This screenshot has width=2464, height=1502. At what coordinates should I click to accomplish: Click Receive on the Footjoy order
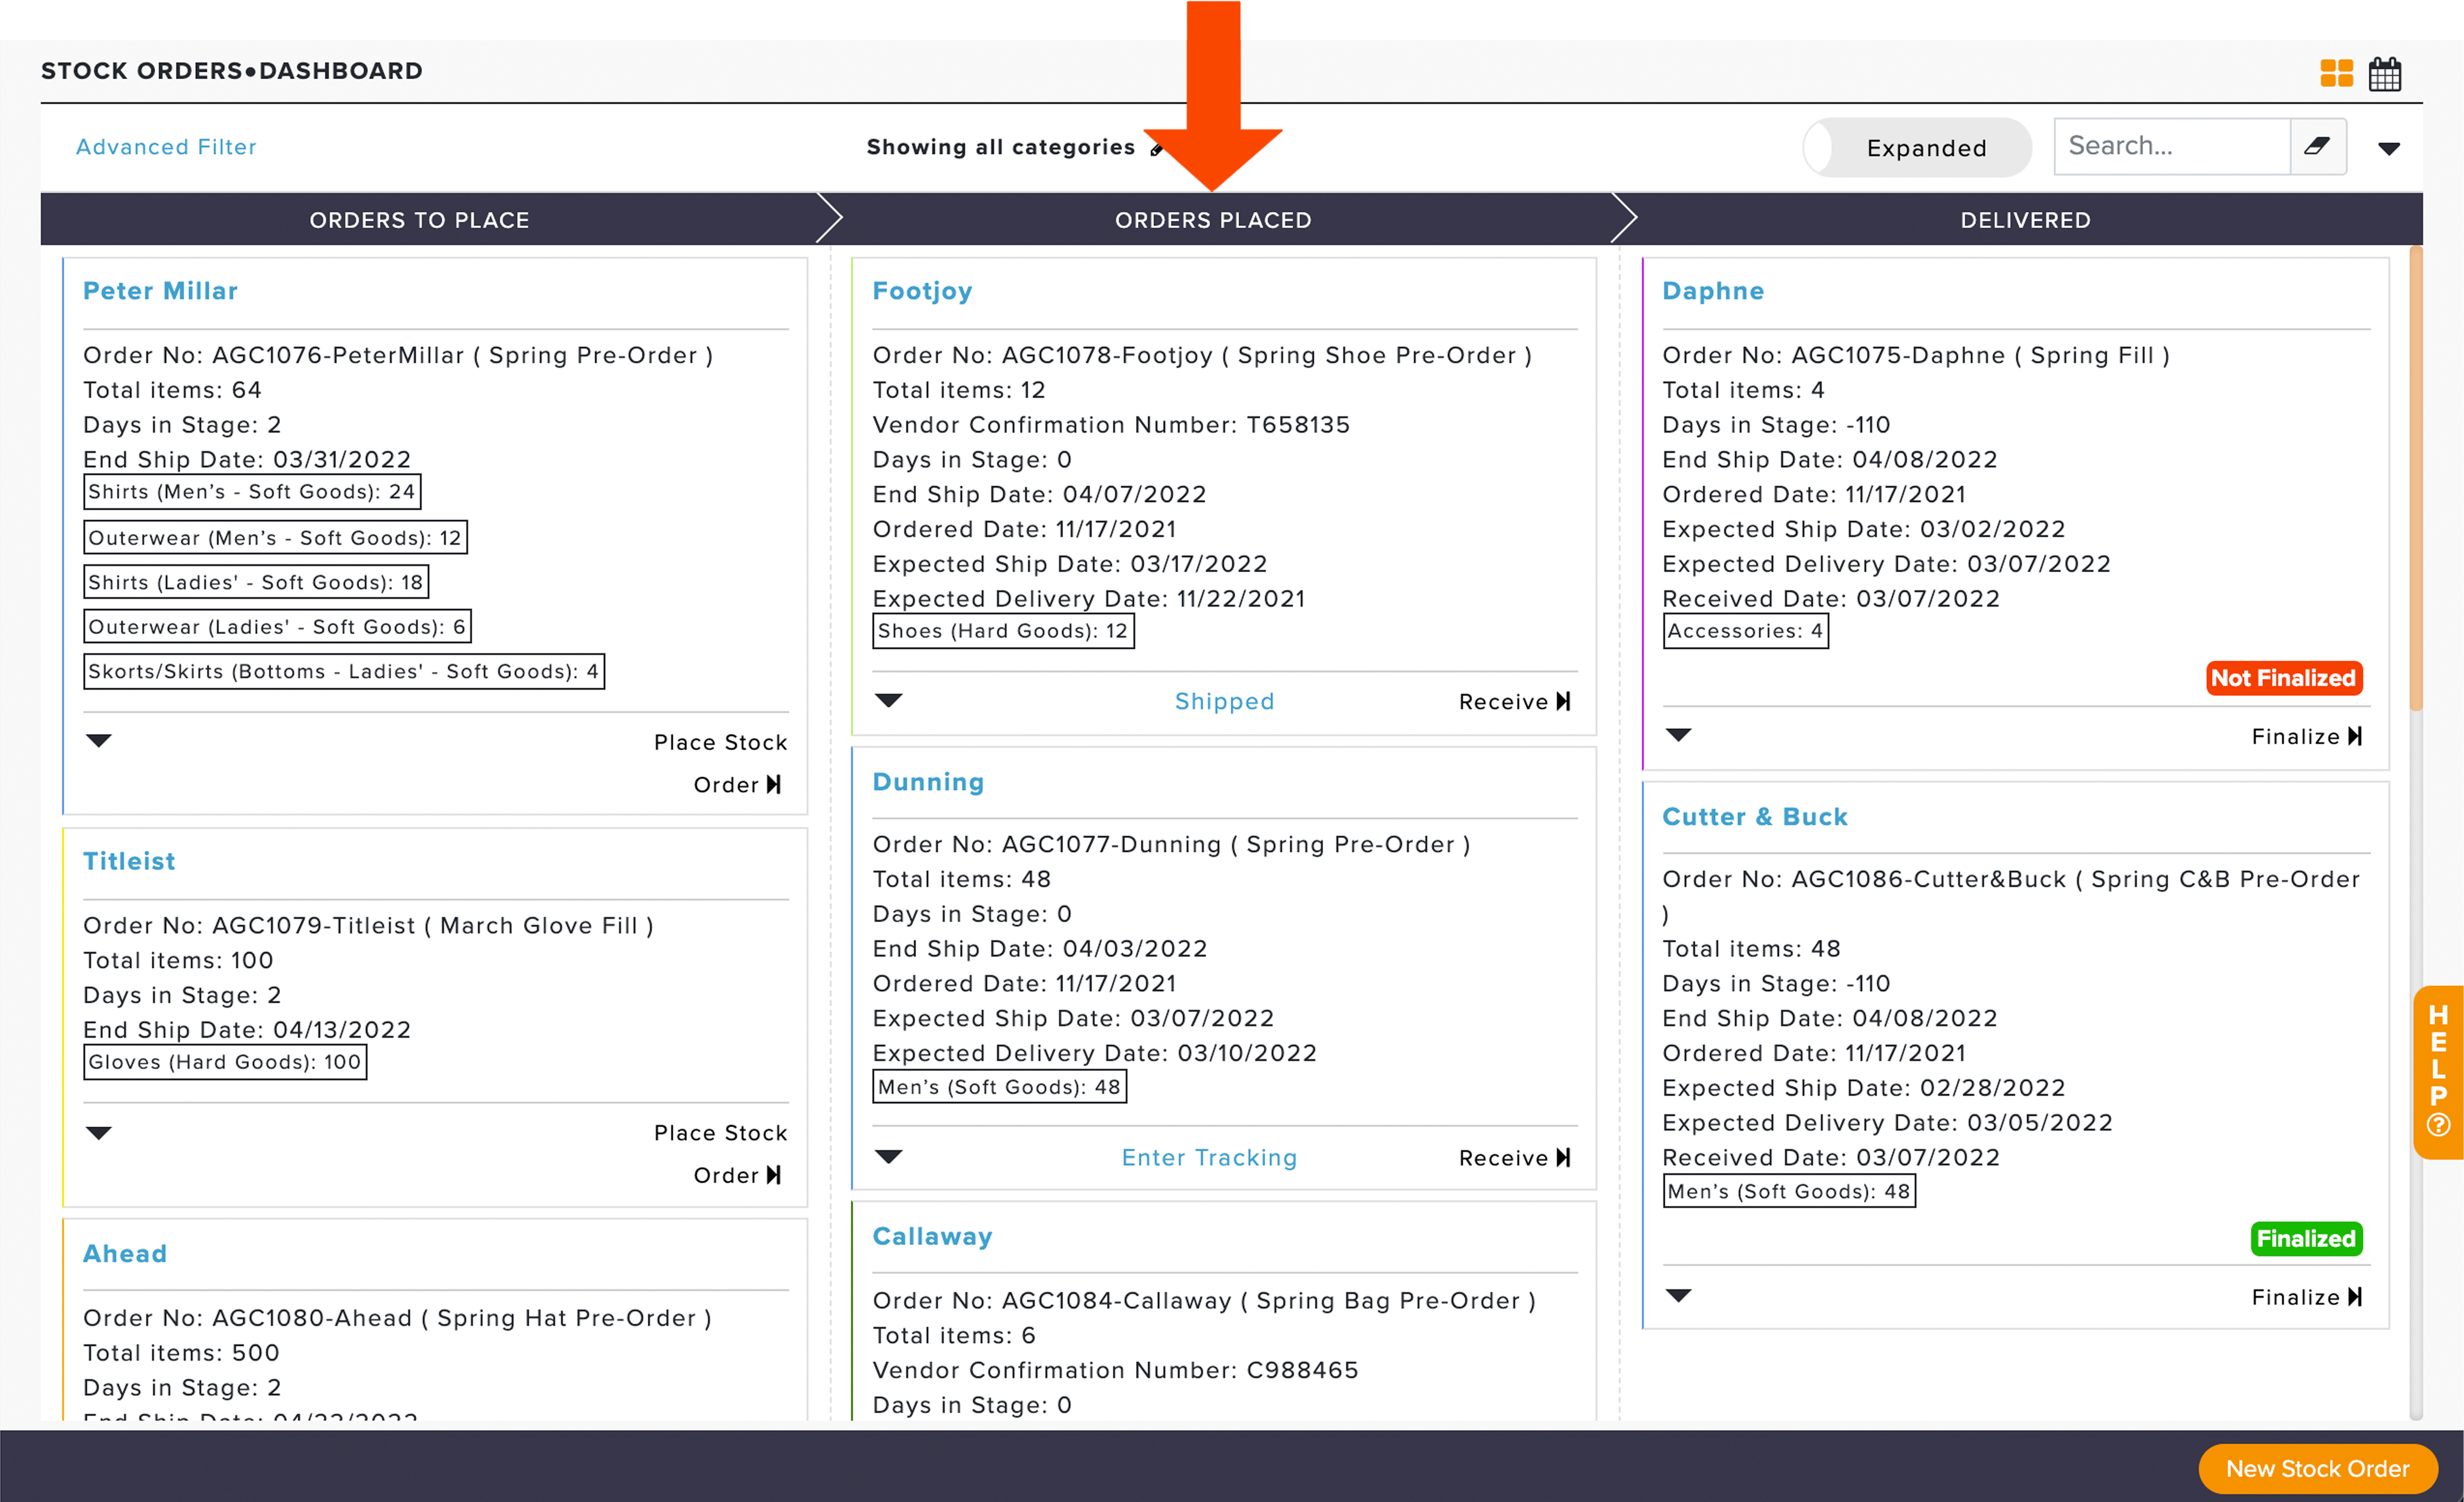pos(1514,701)
